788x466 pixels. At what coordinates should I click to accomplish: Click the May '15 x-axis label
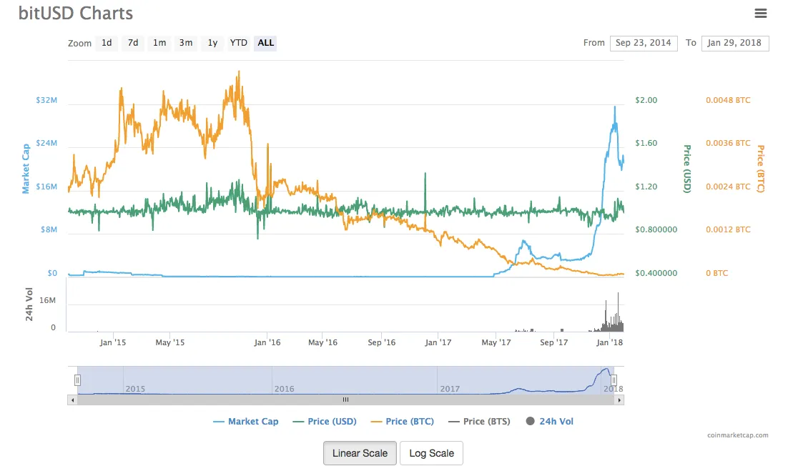[170, 342]
